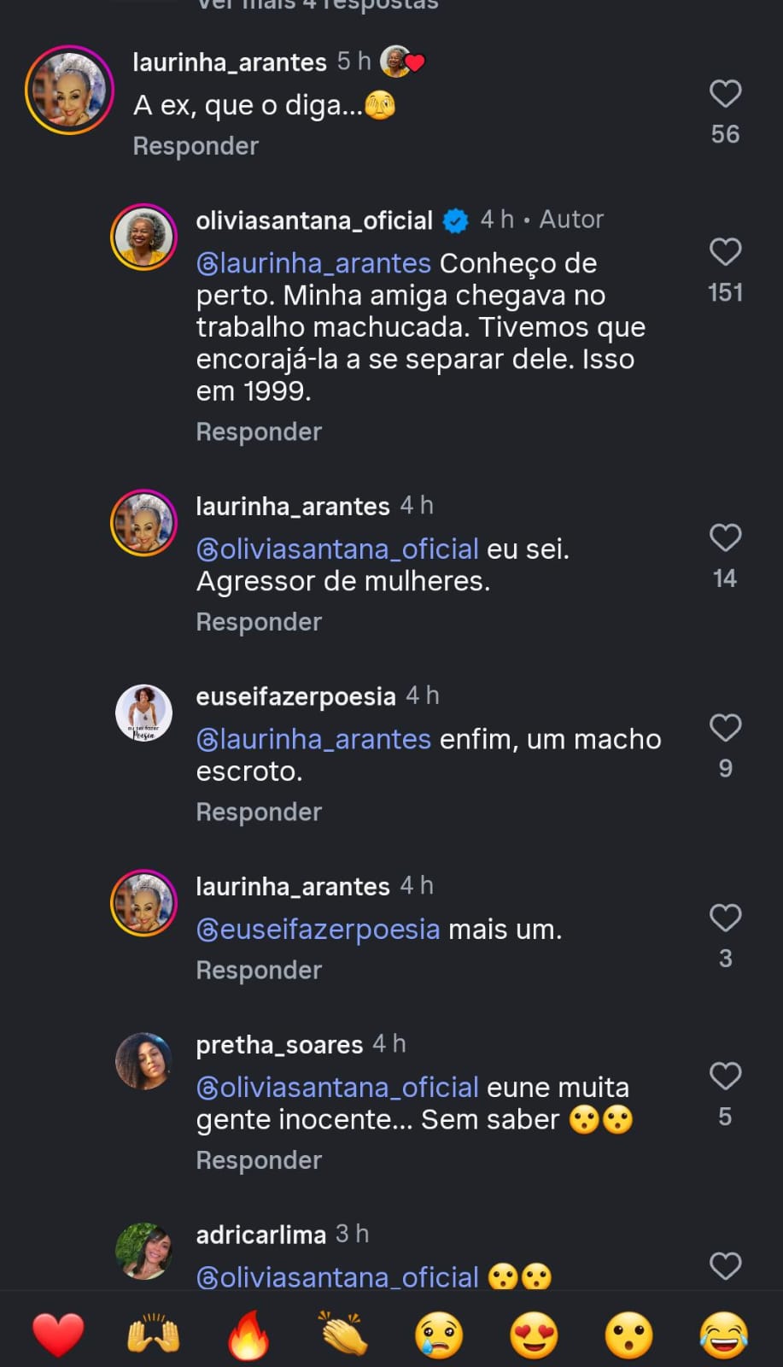This screenshot has width=783, height=1367.
Task: Click the verified badge next to oliviasantana_oficial
Action: (x=457, y=220)
